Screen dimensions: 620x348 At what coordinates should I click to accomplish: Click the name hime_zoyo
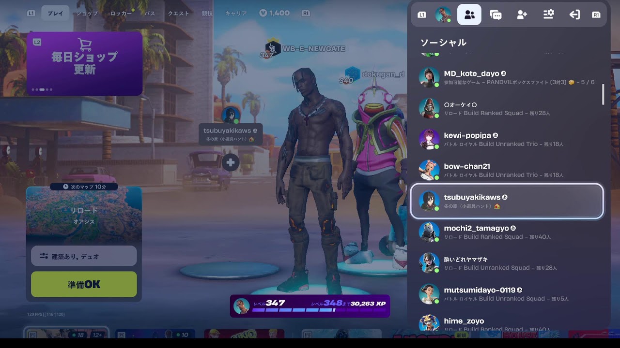tap(464, 321)
